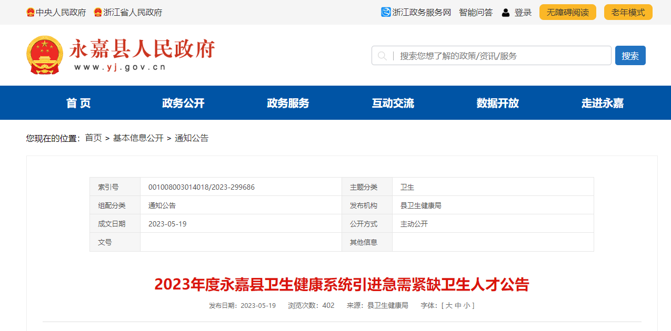Viewport: 671px width, 331px height.
Task: Open the 智能问答 link
Action: 476,13
